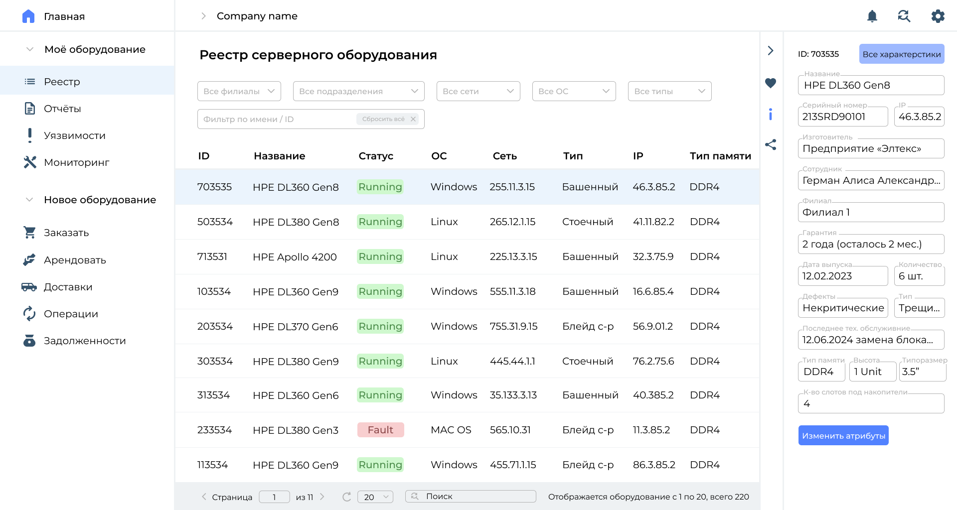Viewport: 957px width, 510px height.
Task: Expand the Все подразделения dropdown
Action: 358,91
